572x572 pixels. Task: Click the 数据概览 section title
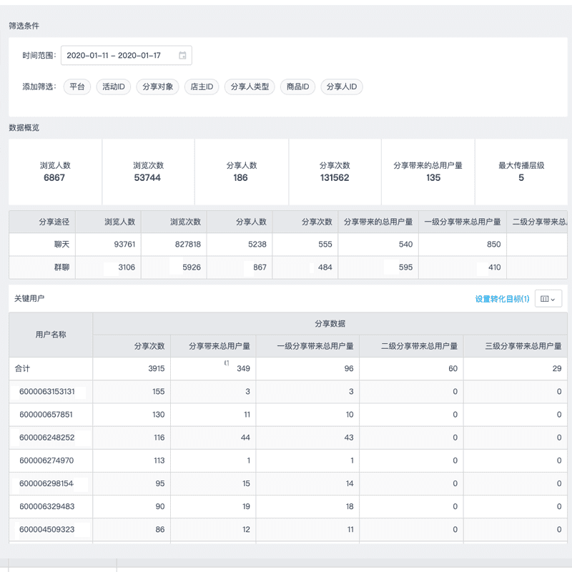(24, 128)
